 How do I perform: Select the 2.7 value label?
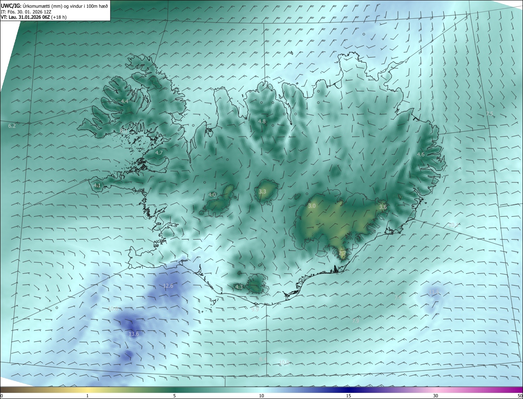pos(342,253)
